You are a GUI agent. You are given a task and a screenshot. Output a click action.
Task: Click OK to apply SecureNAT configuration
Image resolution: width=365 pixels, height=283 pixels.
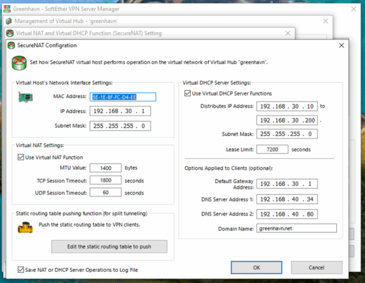pyautogui.click(x=256, y=267)
